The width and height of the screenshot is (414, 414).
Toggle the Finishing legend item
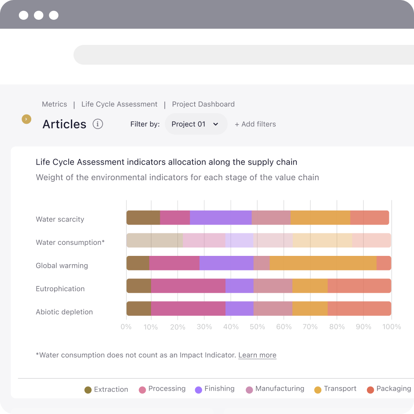tap(214, 389)
